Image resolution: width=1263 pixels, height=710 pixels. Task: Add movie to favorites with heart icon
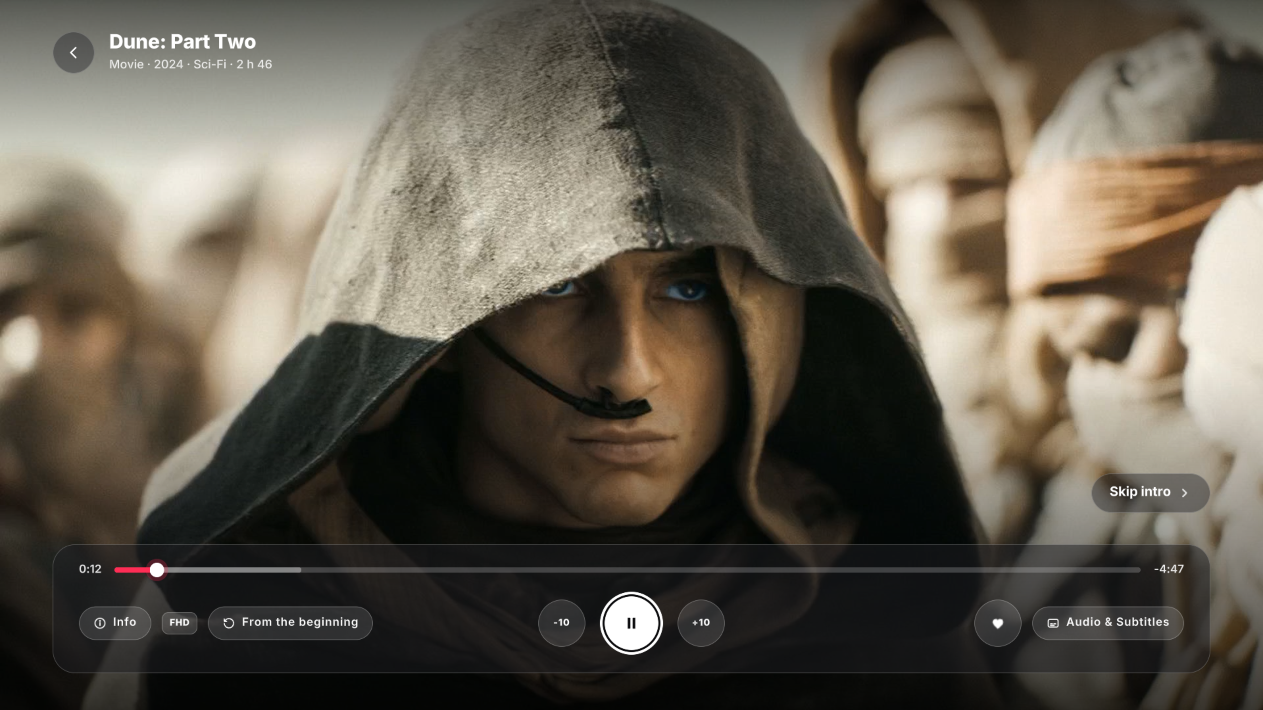tap(997, 623)
